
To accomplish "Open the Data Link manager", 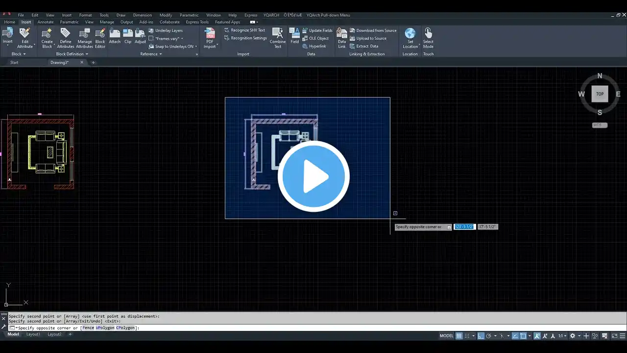I will (342, 37).
